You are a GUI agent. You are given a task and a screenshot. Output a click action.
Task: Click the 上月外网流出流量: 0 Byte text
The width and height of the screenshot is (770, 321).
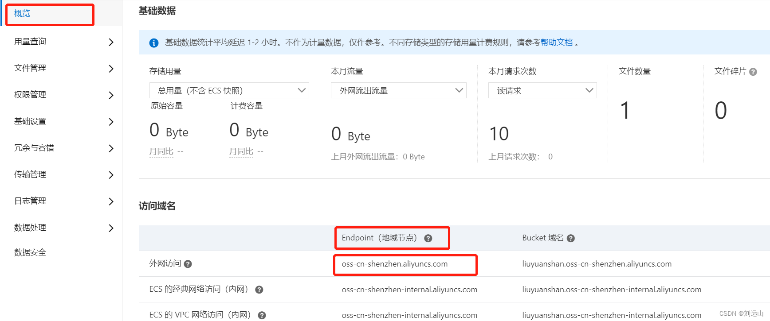378,157
